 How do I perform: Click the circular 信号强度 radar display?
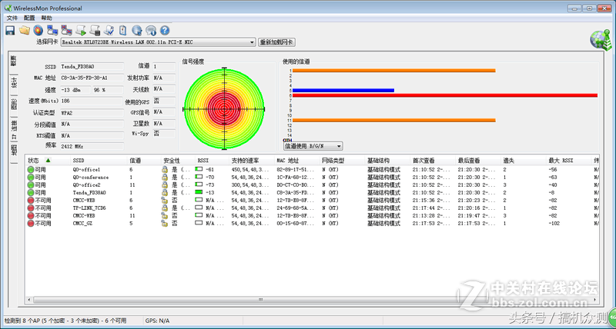click(224, 108)
